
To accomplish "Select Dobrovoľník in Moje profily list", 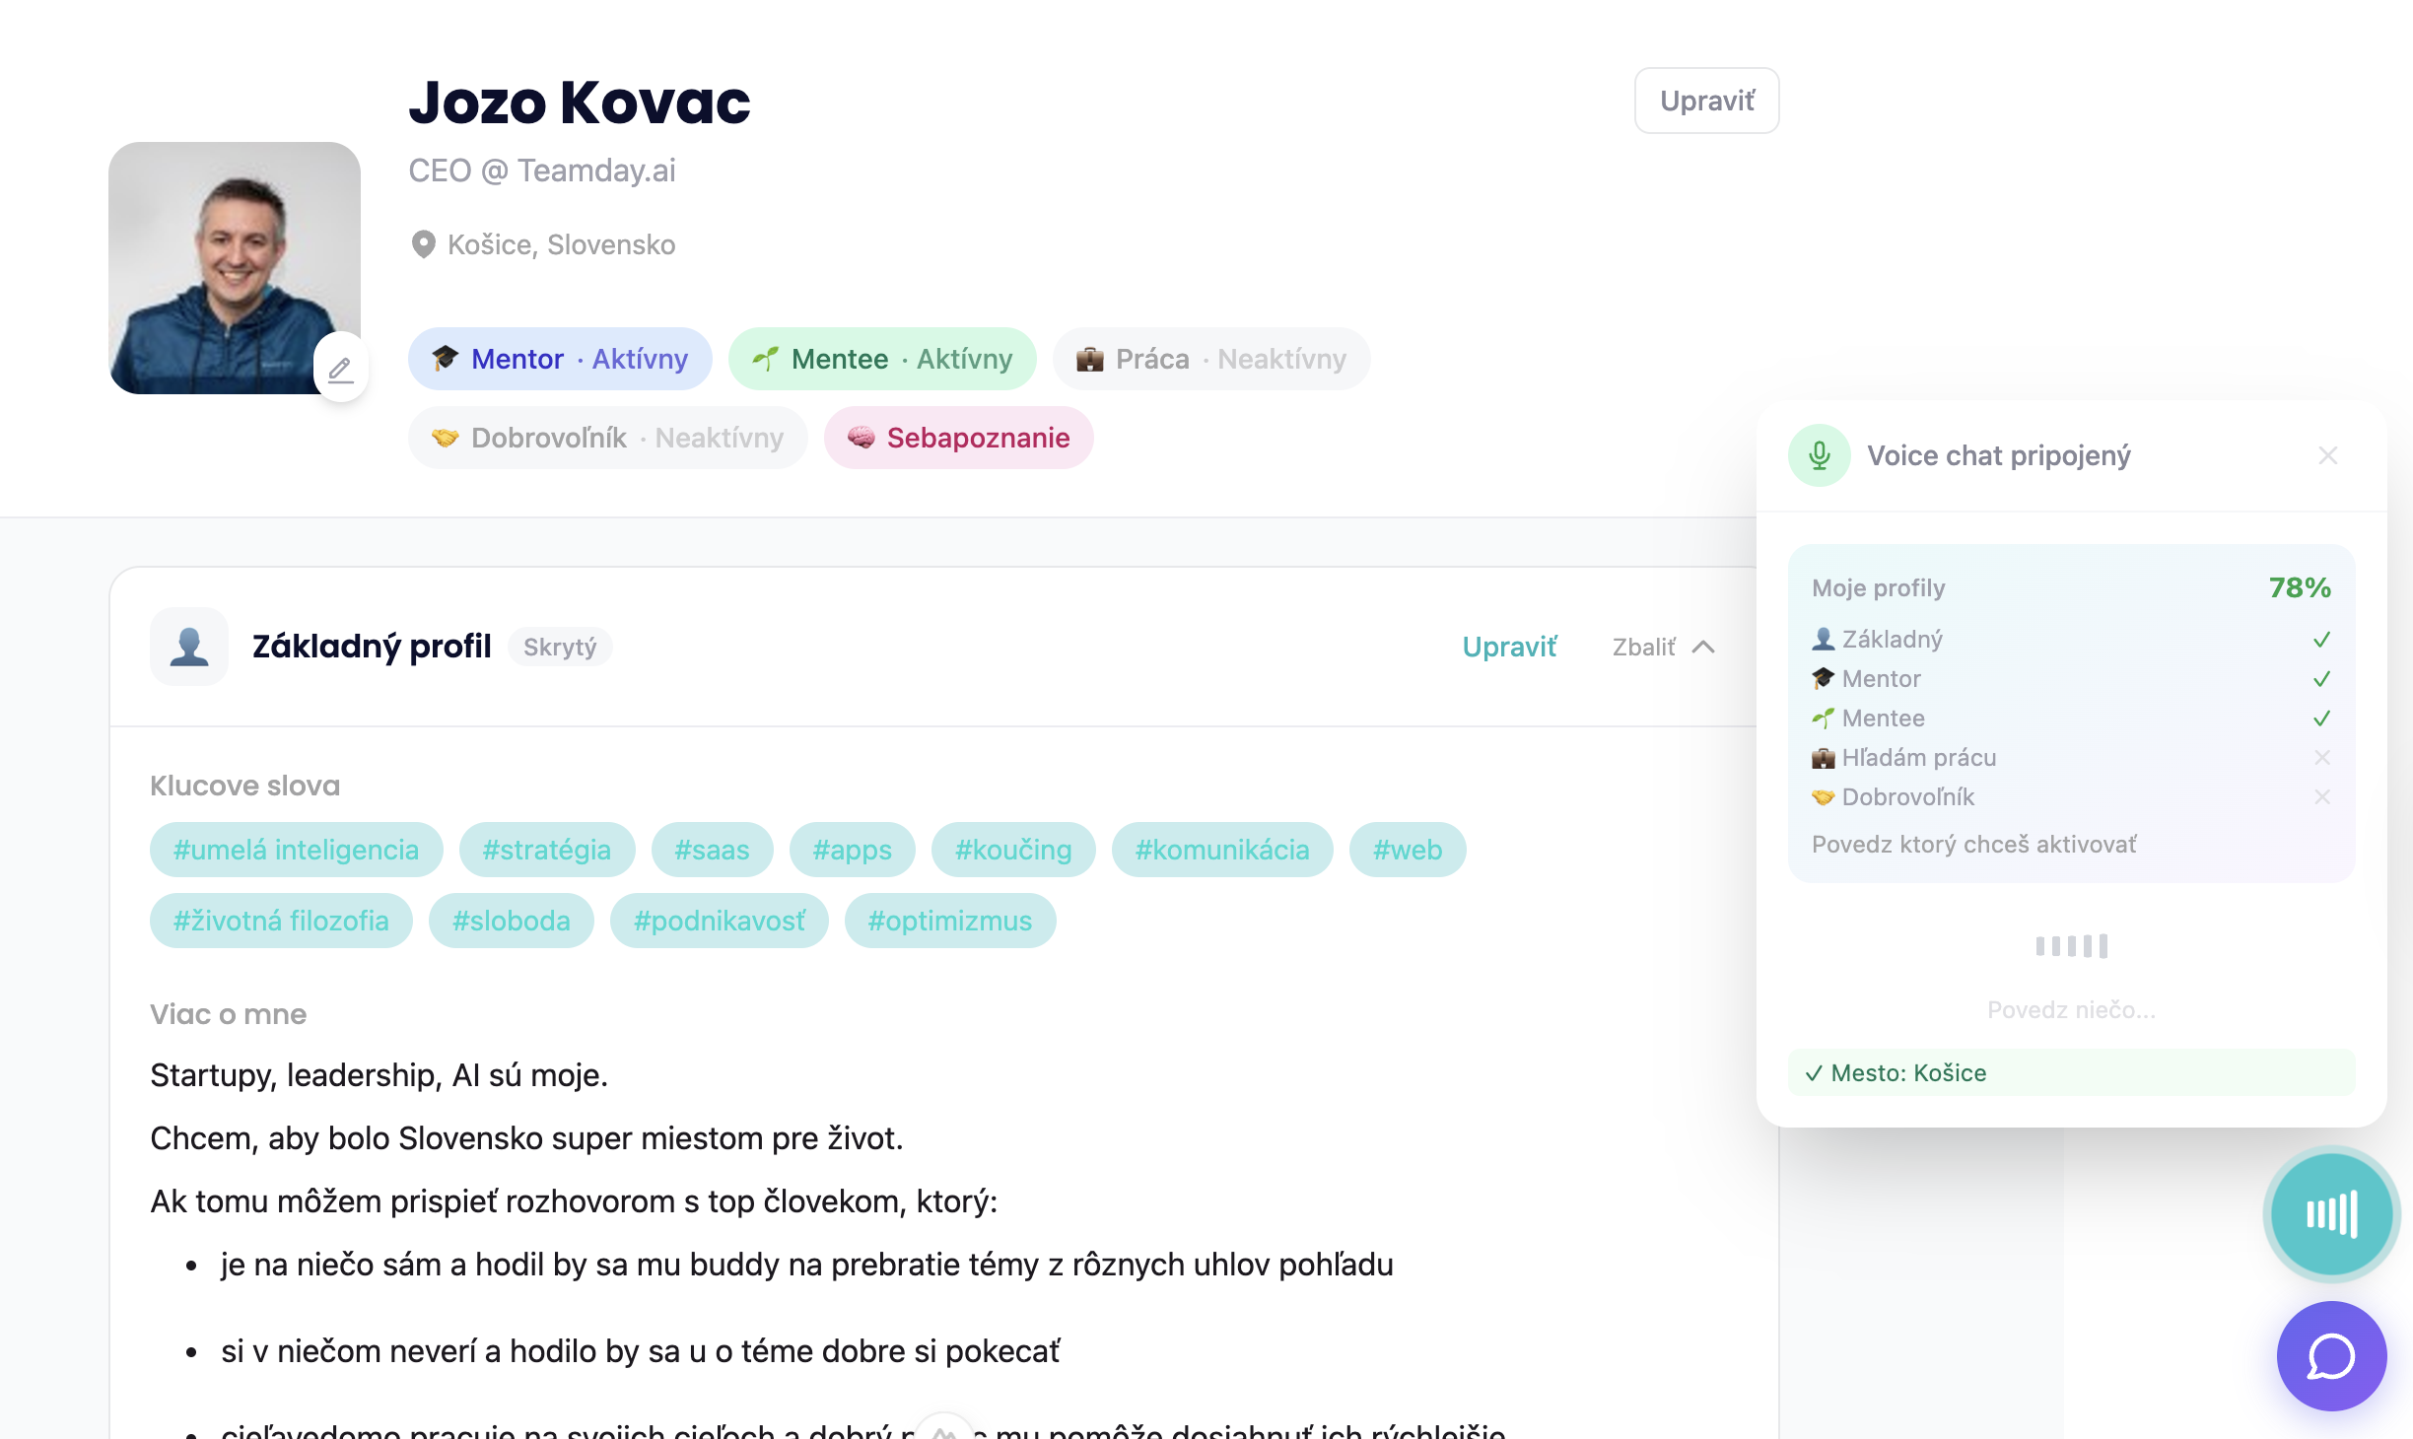I will coord(1907,796).
